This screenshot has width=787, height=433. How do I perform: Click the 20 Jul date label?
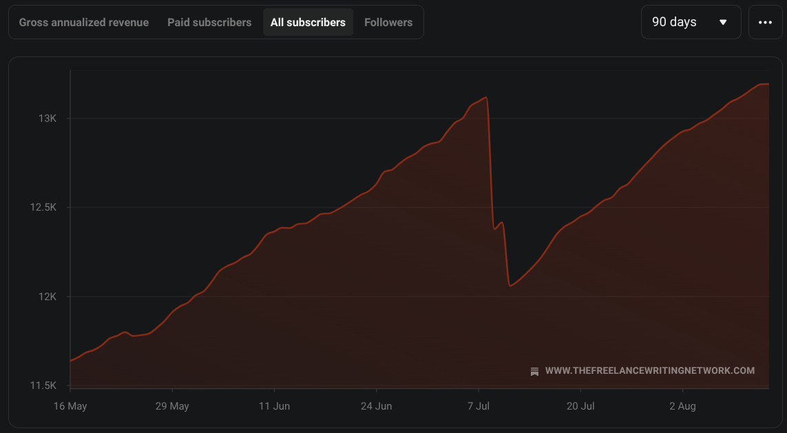[580, 406]
